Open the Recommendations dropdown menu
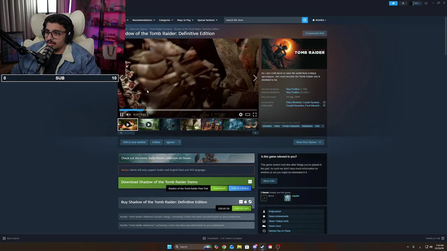This screenshot has width=447, height=251. click(x=144, y=20)
